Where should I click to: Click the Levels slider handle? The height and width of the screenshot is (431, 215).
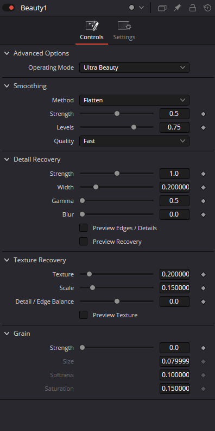134,127
